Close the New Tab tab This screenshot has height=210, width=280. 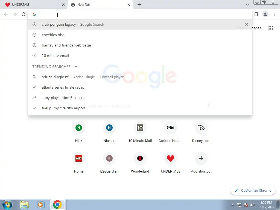129,5
